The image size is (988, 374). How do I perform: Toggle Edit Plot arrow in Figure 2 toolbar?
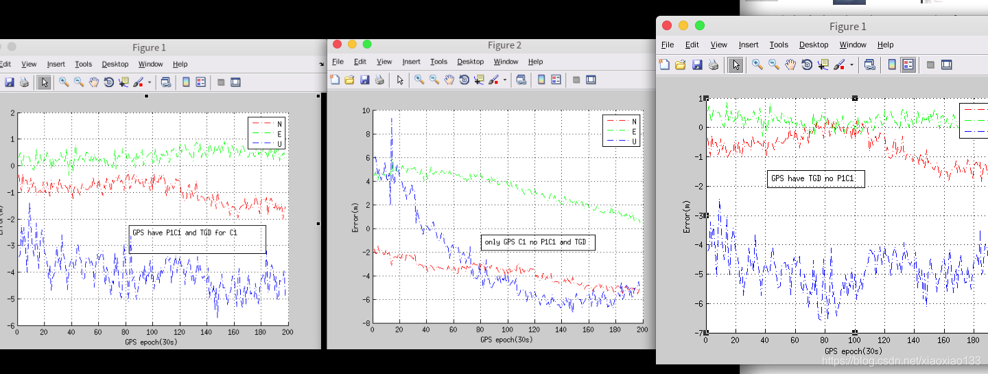coord(400,80)
